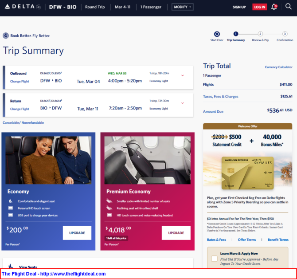Select step 2 Review & Pay
Viewport: 297px width, 279px height.
click(x=260, y=34)
